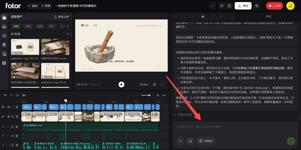Delete the 旁白 narration track with its trash icon
Viewport: 301px width, 150px height.
coord(17,145)
